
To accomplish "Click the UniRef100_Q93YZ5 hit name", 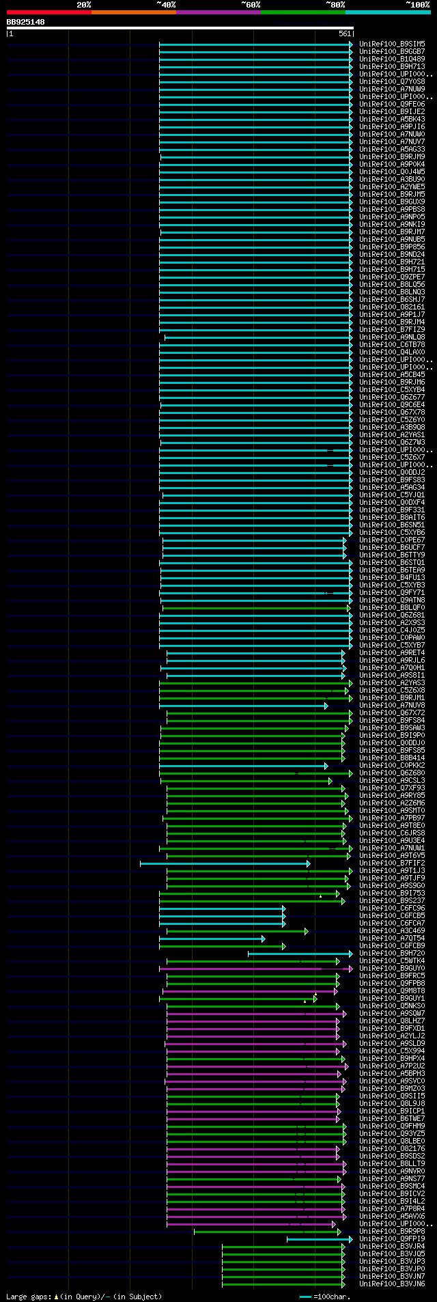I will 392,1133.
